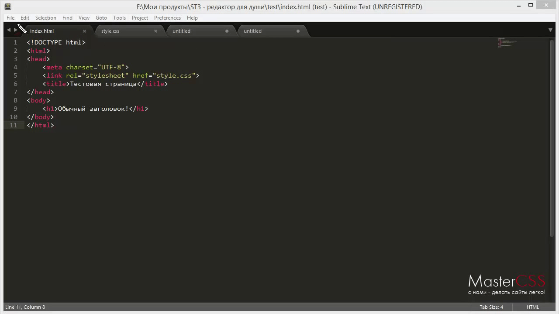Open the Project menu

(x=140, y=18)
